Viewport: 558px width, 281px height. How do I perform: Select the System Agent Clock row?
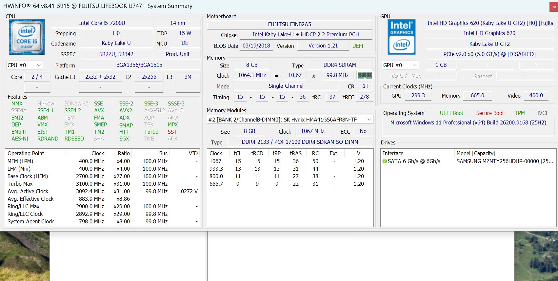pyautogui.click(x=103, y=221)
